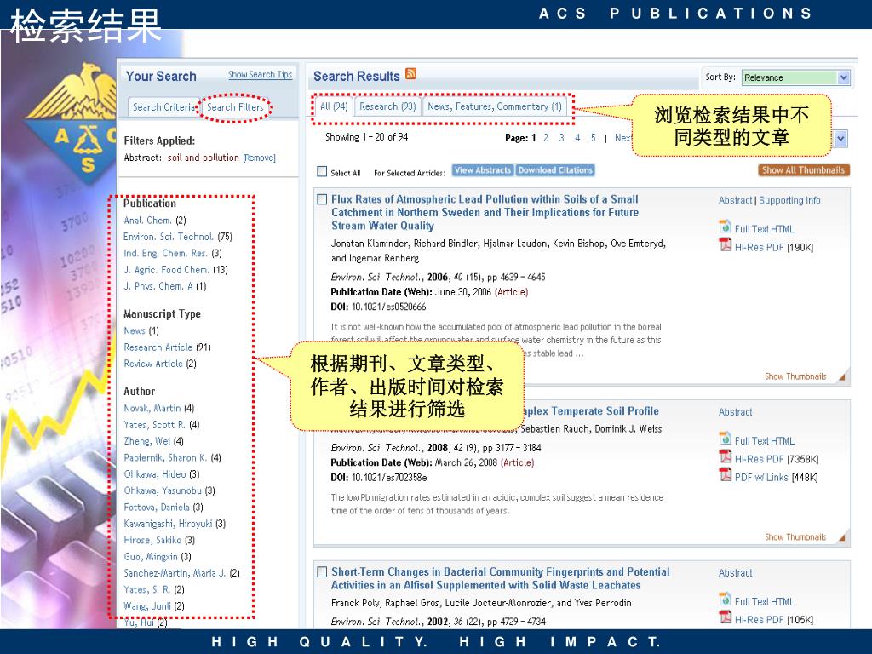Screen dimensions: 872x654
Task: Filter by Ind. Eng. Chem. Res.
Action: pyautogui.click(x=165, y=253)
